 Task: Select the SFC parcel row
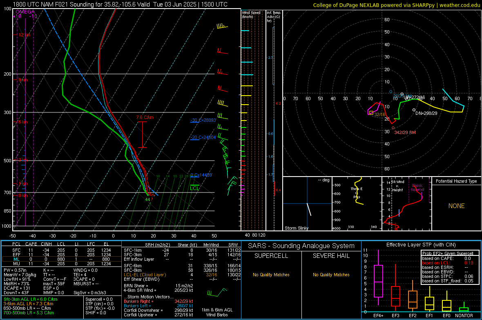[x=62, y=250]
